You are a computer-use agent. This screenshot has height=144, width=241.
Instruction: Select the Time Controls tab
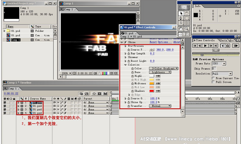tap(205, 40)
